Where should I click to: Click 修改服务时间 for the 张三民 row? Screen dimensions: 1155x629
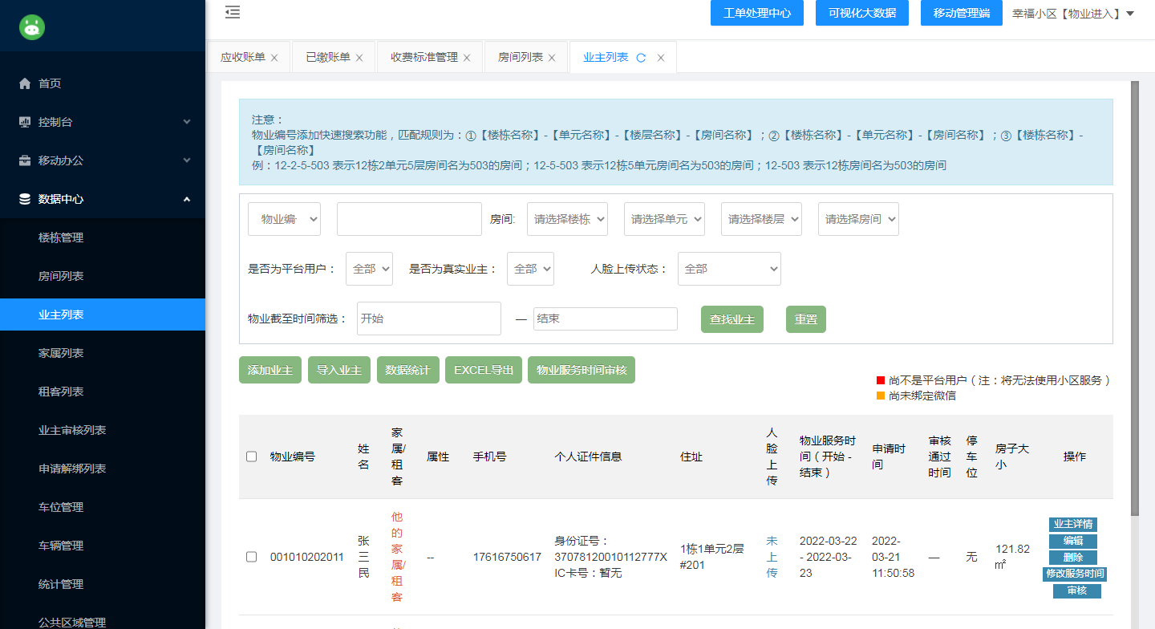1075,574
